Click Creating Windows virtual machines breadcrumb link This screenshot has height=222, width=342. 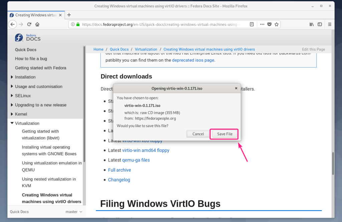click(x=209, y=49)
